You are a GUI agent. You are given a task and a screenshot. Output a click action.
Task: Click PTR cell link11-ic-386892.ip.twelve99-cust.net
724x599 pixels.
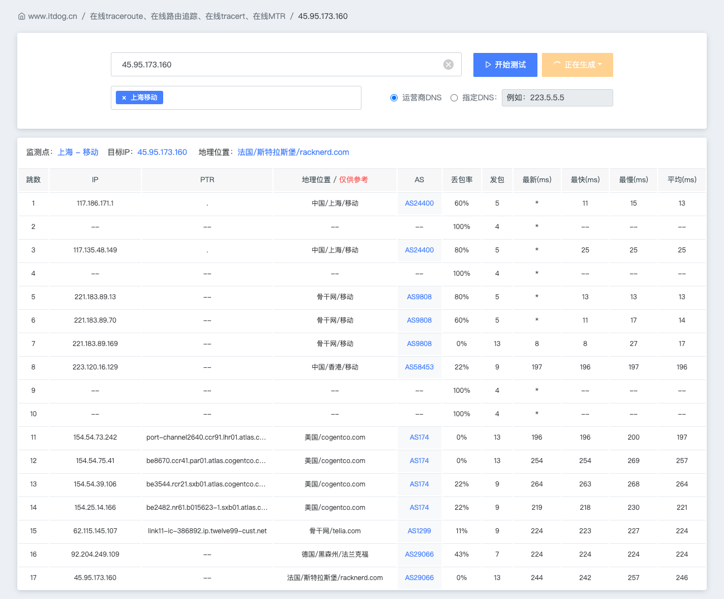[x=207, y=531]
